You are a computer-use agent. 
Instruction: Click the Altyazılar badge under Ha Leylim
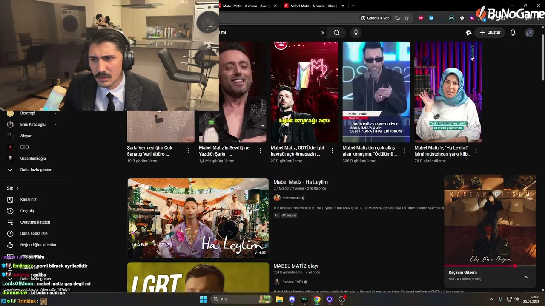(289, 215)
